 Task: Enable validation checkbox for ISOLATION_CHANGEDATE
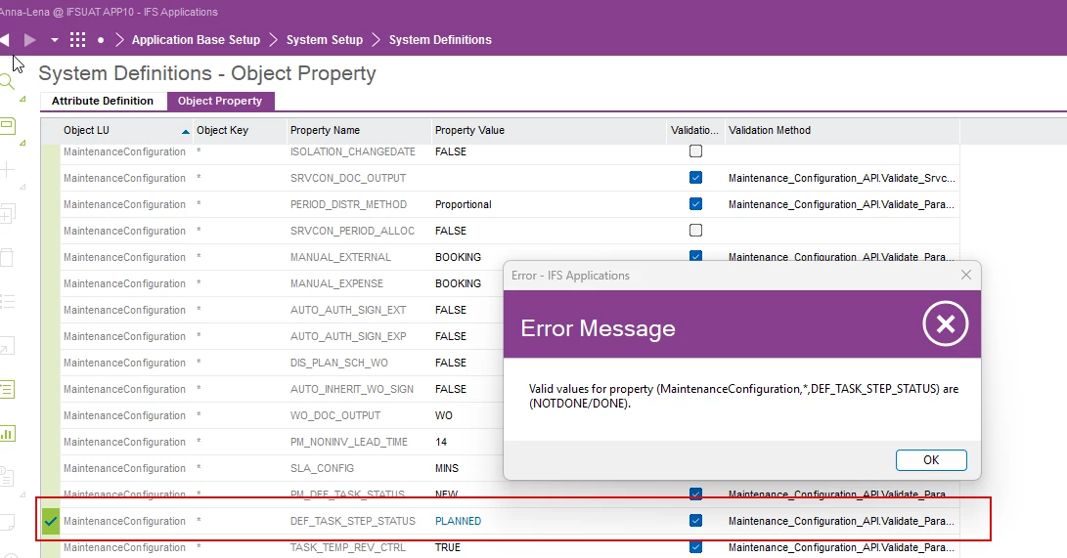point(695,151)
